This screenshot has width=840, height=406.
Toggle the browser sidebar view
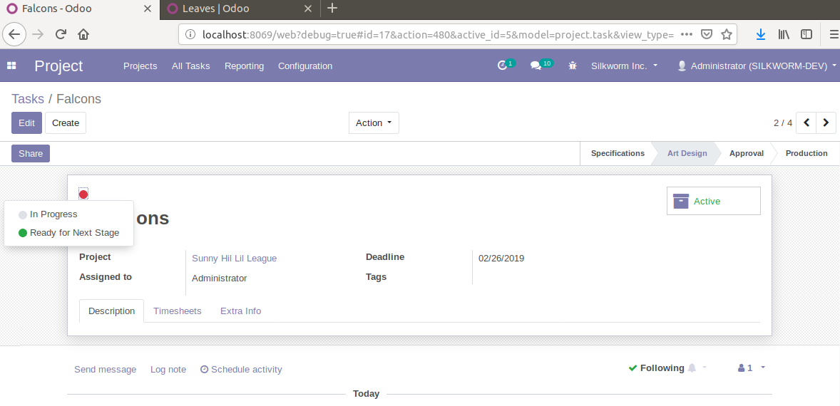point(806,34)
